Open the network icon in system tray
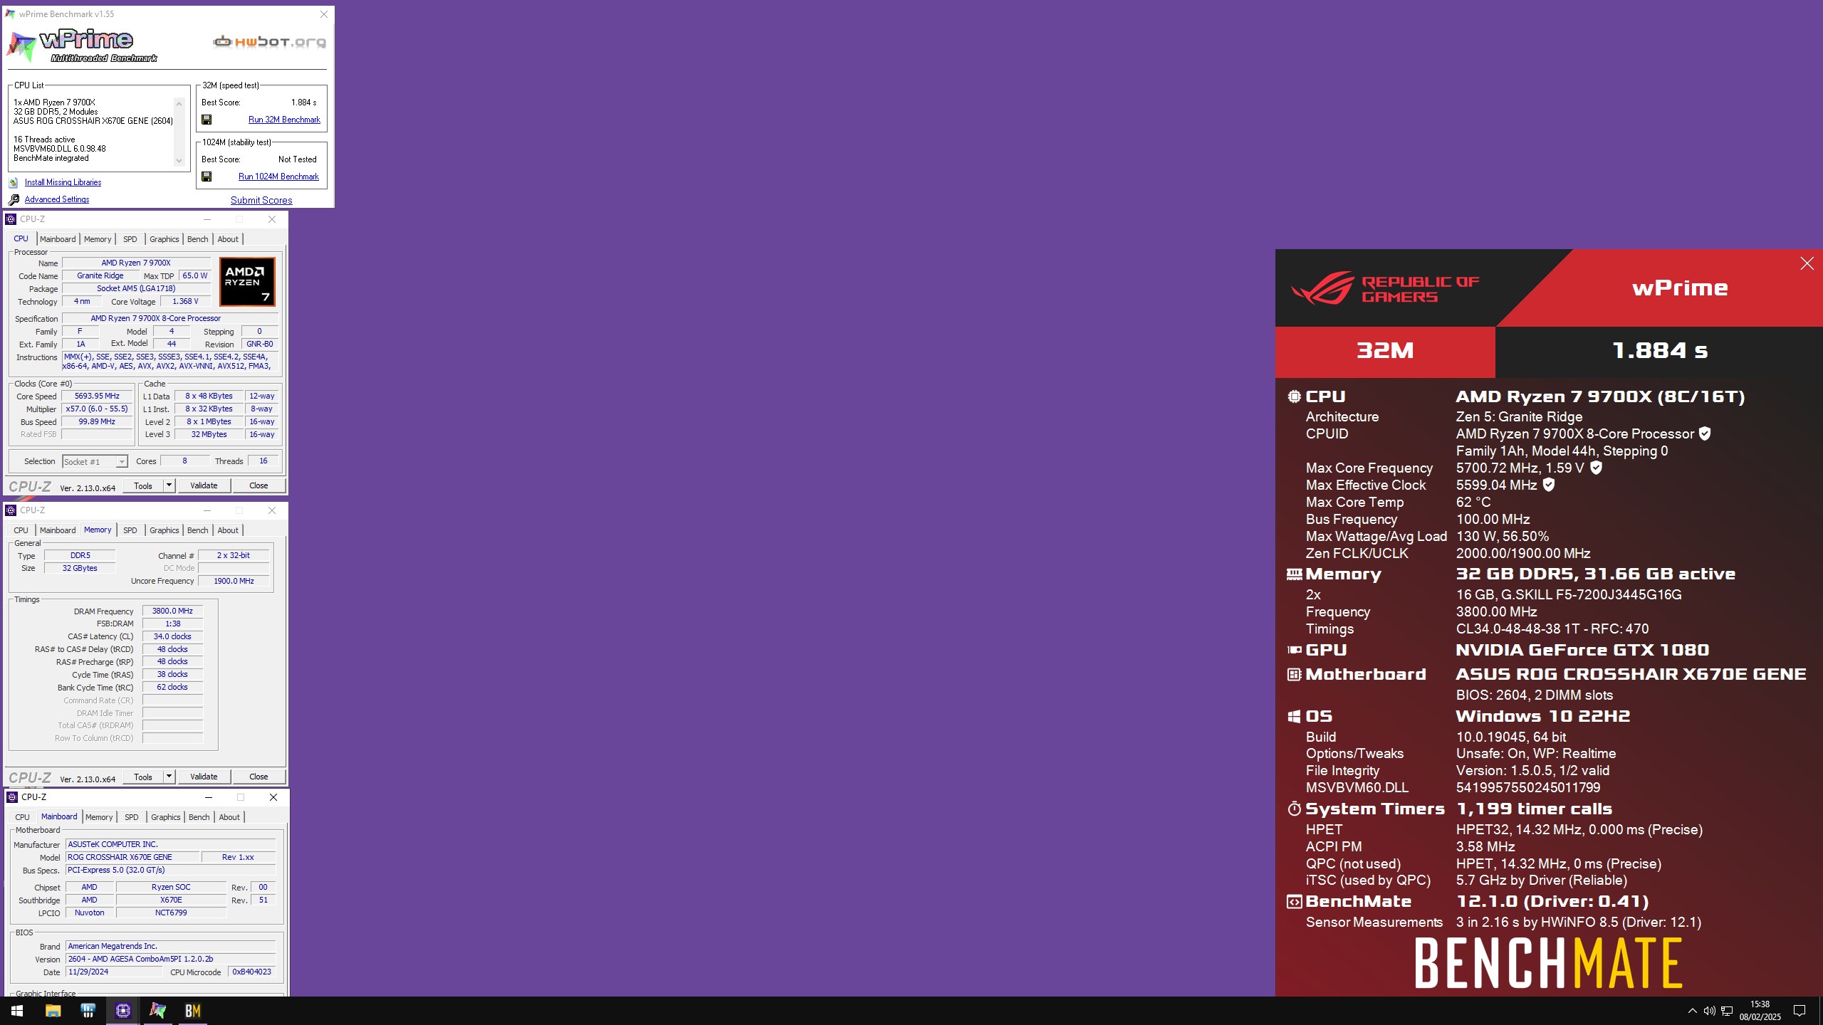This screenshot has width=1823, height=1025. tap(1726, 1011)
